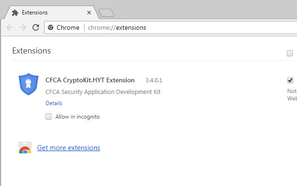This screenshot has width=297, height=186.
Task: Click the extension version number 3.4.0.1
Action: 154,80
